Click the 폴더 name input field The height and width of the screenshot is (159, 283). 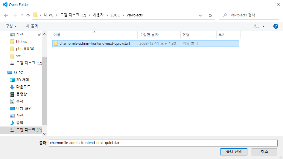coord(163,143)
